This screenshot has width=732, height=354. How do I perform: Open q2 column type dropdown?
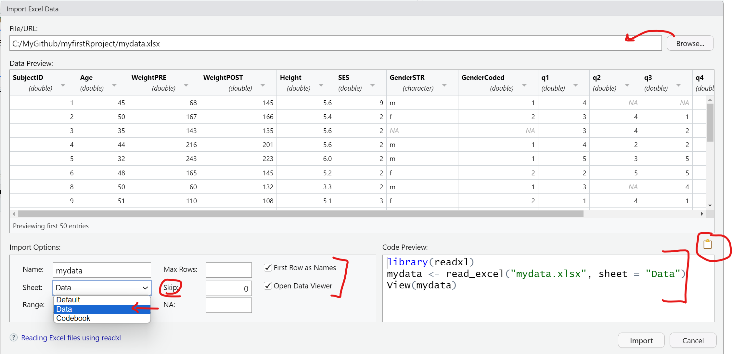627,85
